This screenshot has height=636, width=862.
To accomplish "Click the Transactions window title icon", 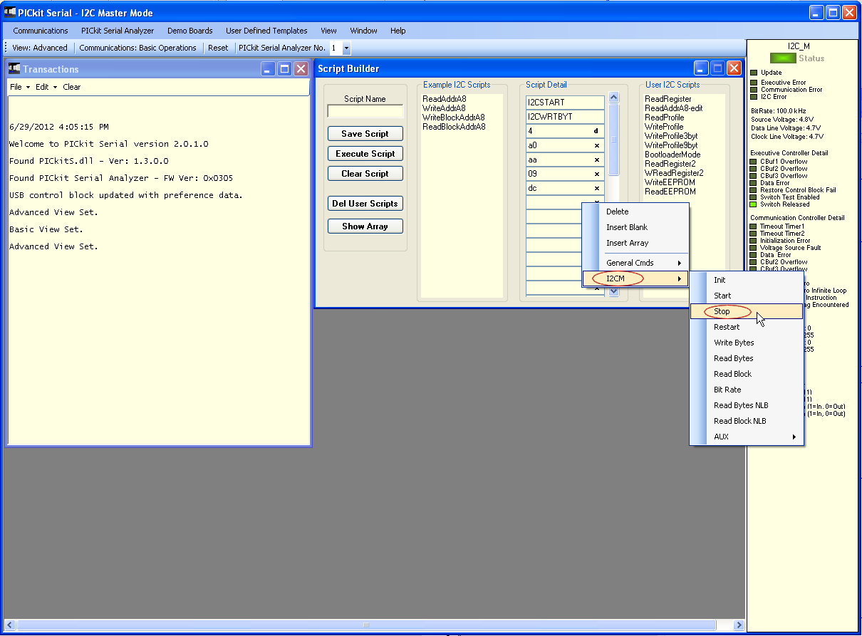I will click(14, 68).
